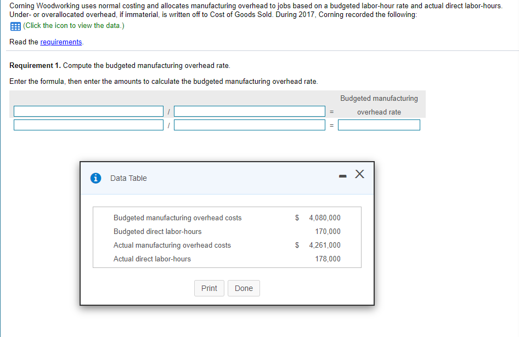Minimize the Data Table dialog
This screenshot has width=519, height=337.
[342, 176]
